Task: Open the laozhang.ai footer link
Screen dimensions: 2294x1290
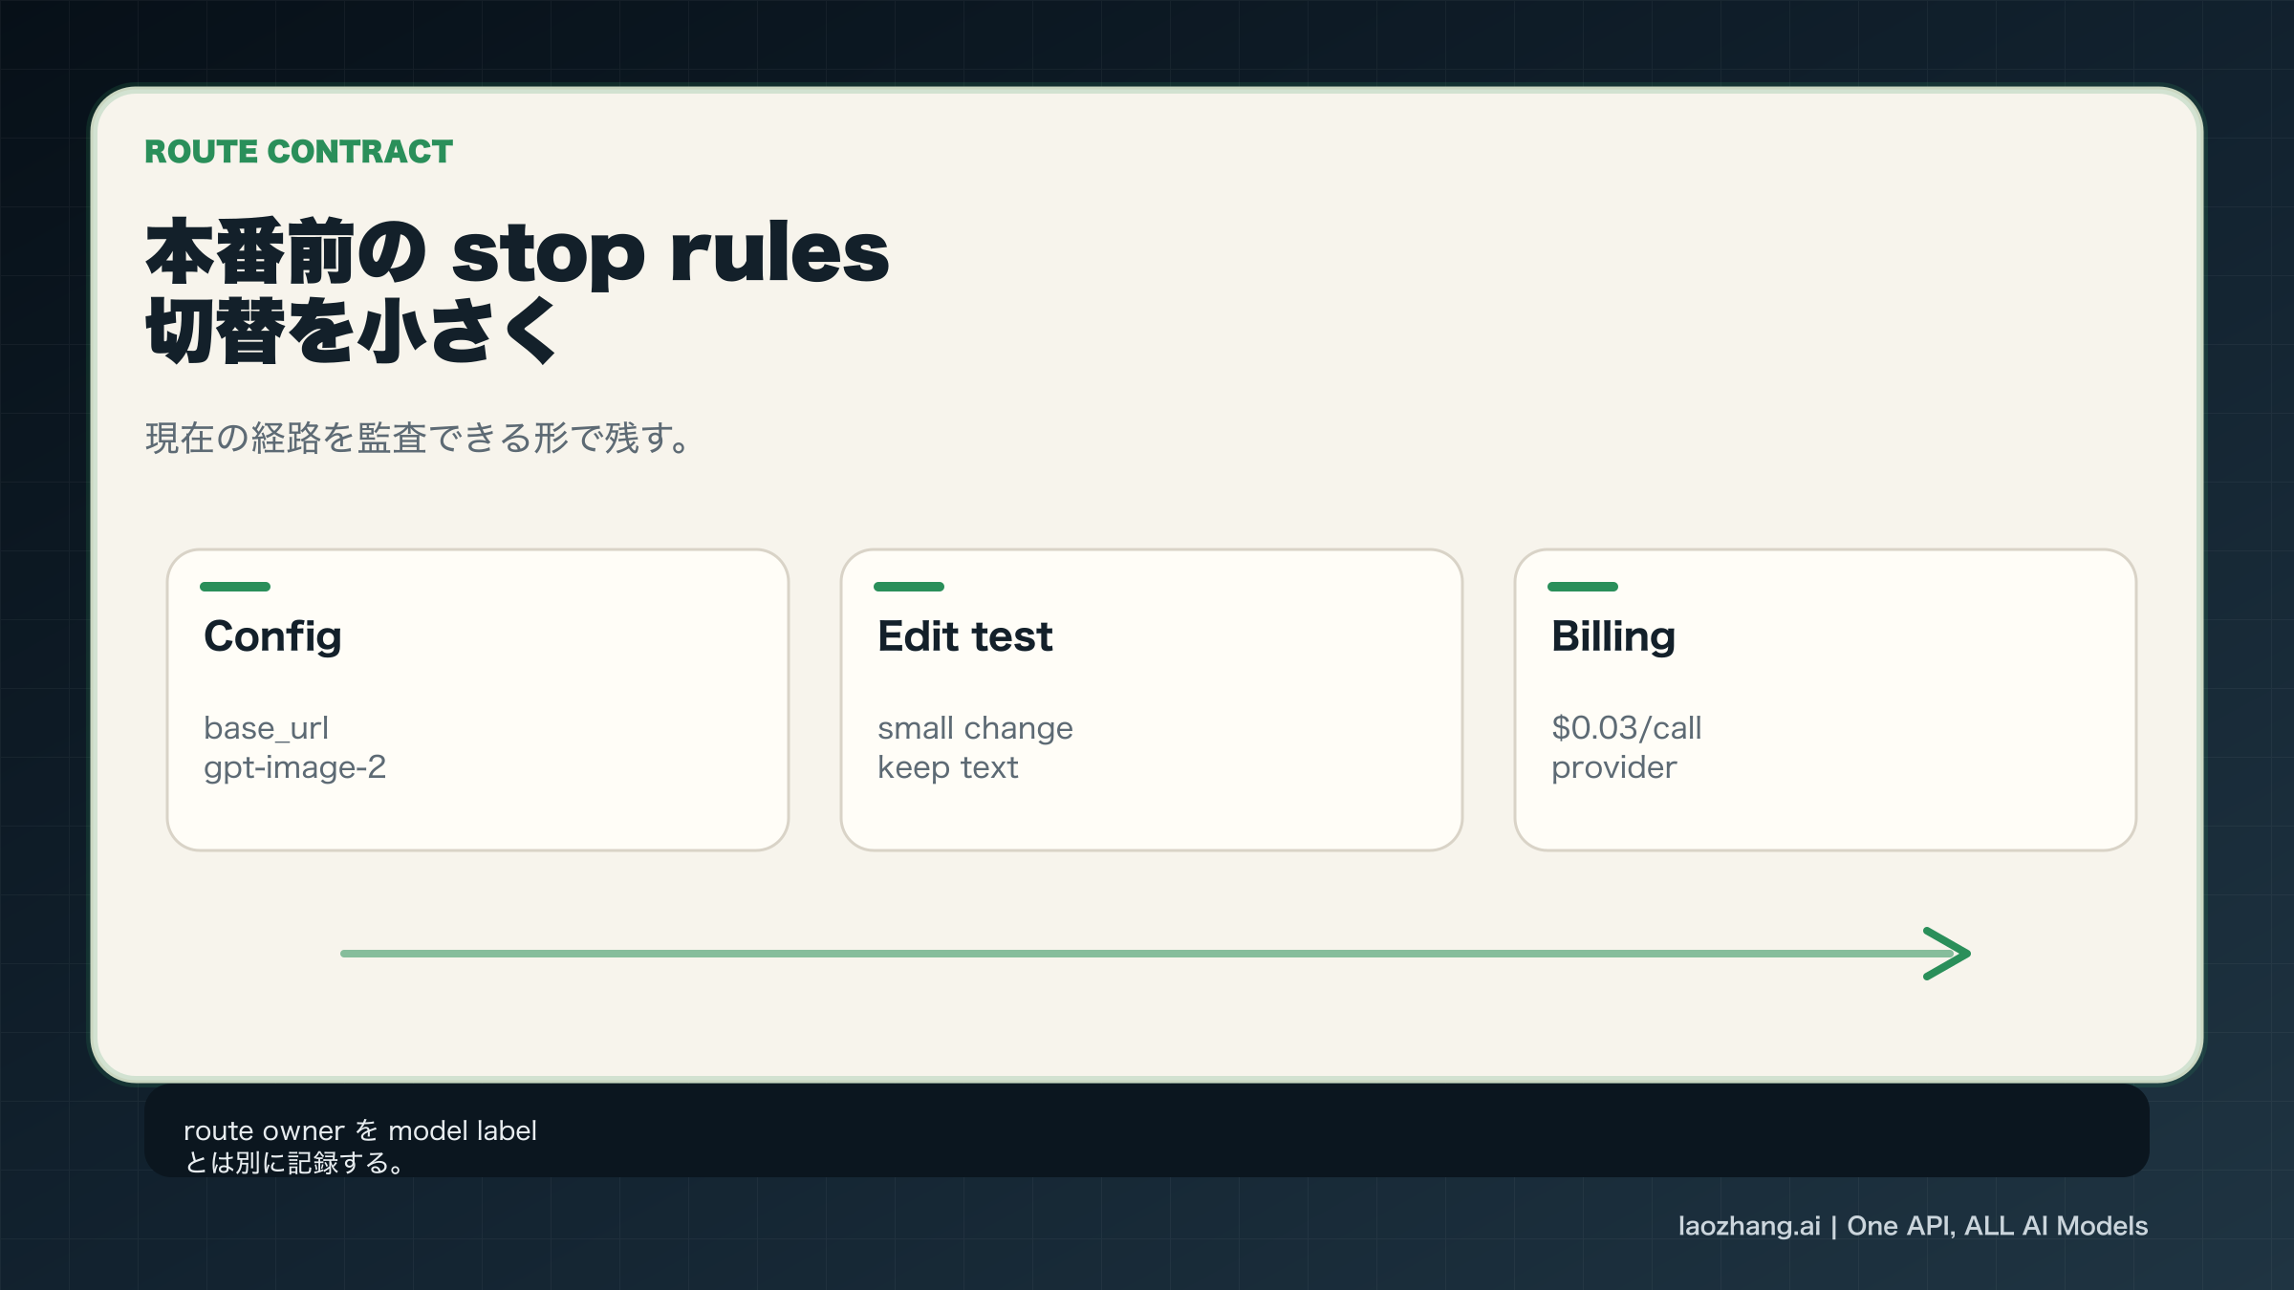Action: click(1748, 1226)
